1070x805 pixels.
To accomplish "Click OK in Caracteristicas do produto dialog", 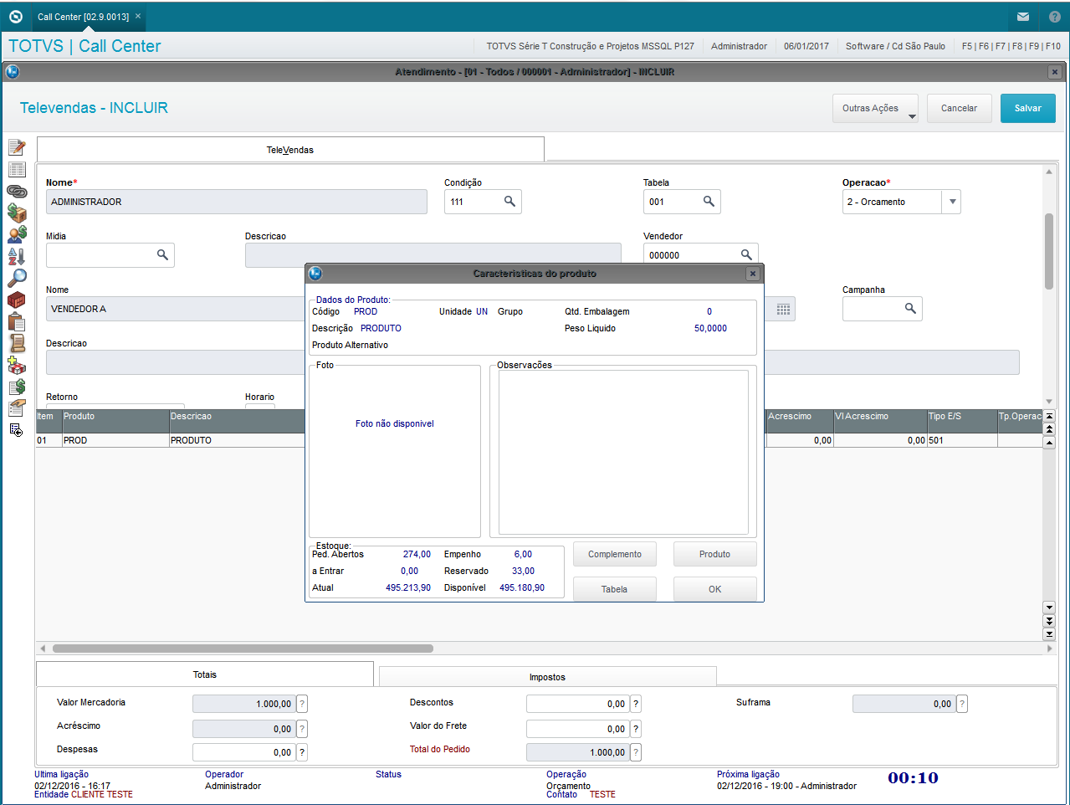I will [x=715, y=589].
